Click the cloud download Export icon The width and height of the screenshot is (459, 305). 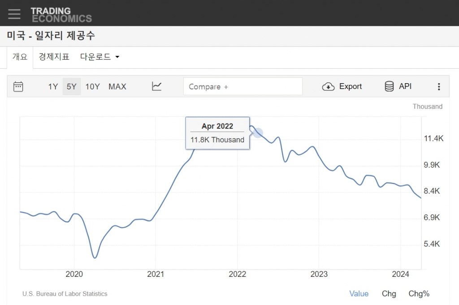pyautogui.click(x=329, y=87)
